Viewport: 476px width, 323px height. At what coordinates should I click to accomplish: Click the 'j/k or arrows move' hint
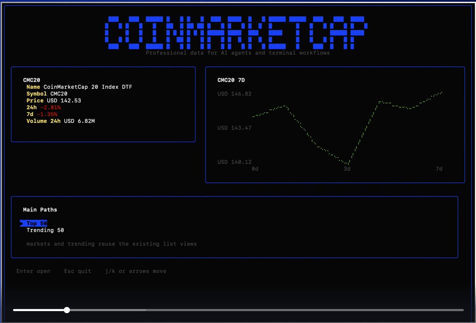click(x=135, y=271)
